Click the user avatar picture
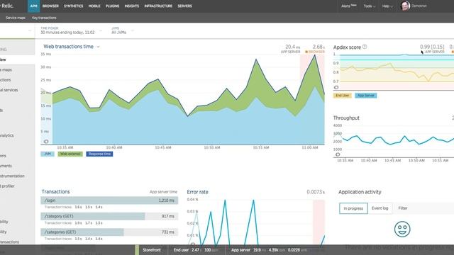This screenshot has height=255, width=454. [405, 6]
